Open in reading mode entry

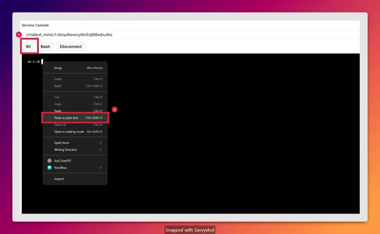point(75,132)
